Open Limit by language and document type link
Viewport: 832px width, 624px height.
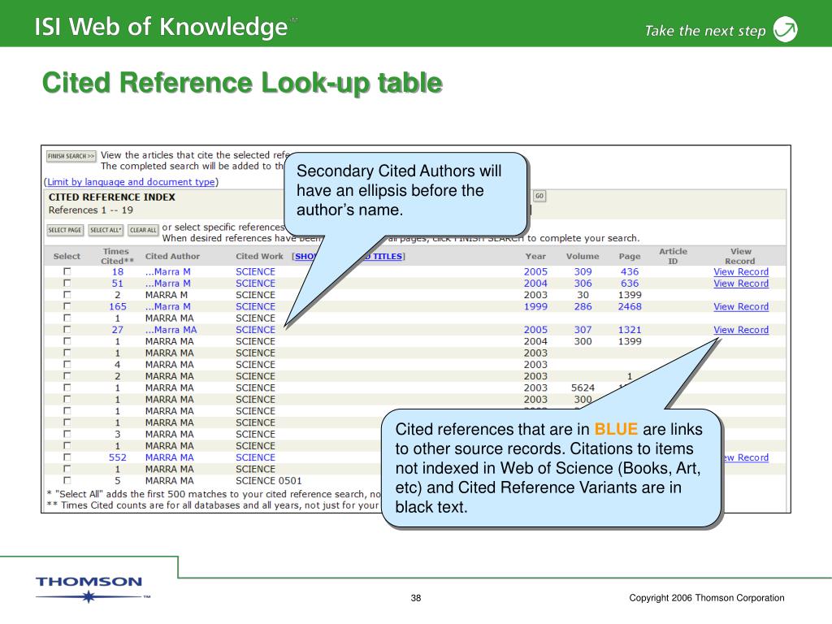[x=131, y=182]
